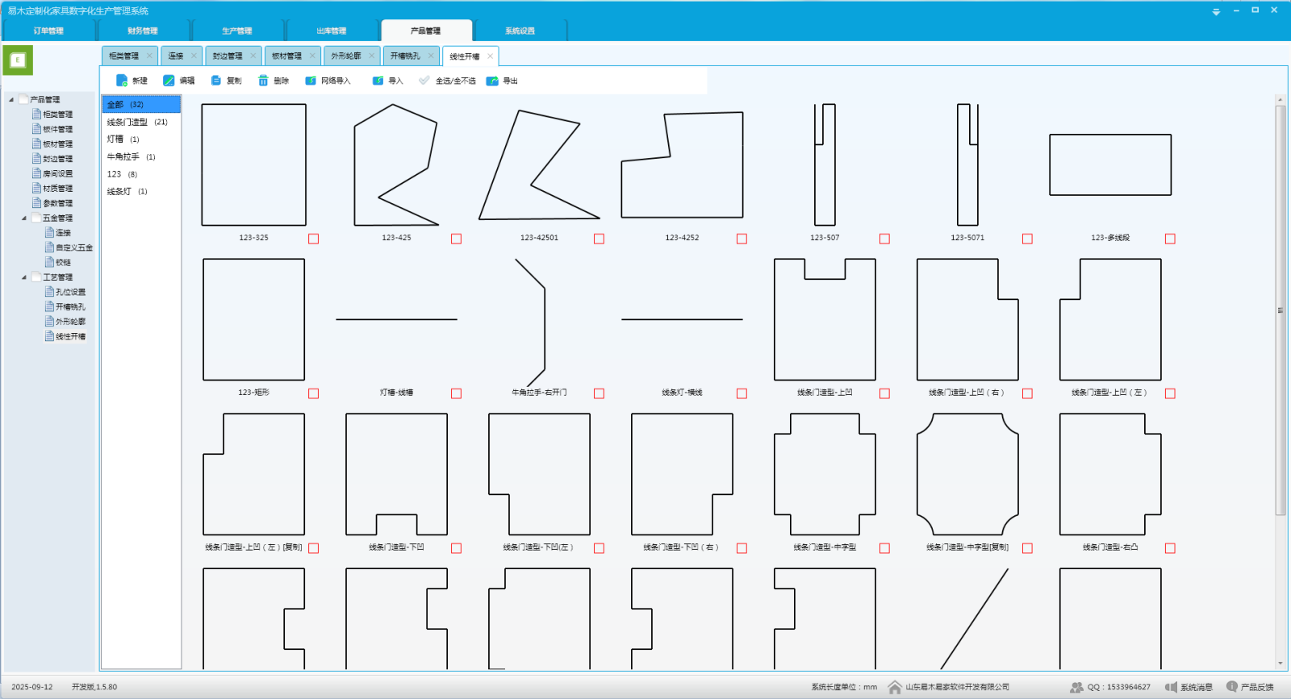Collapse the 工艺管理 tree node
This screenshot has height=699, width=1291.
click(24, 277)
